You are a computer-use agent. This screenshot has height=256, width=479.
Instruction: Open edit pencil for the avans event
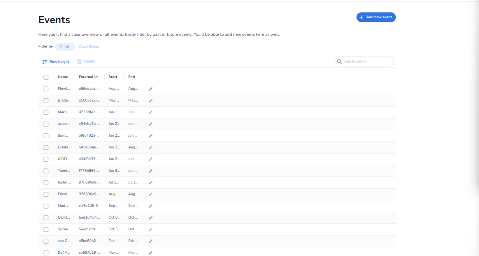[150, 124]
